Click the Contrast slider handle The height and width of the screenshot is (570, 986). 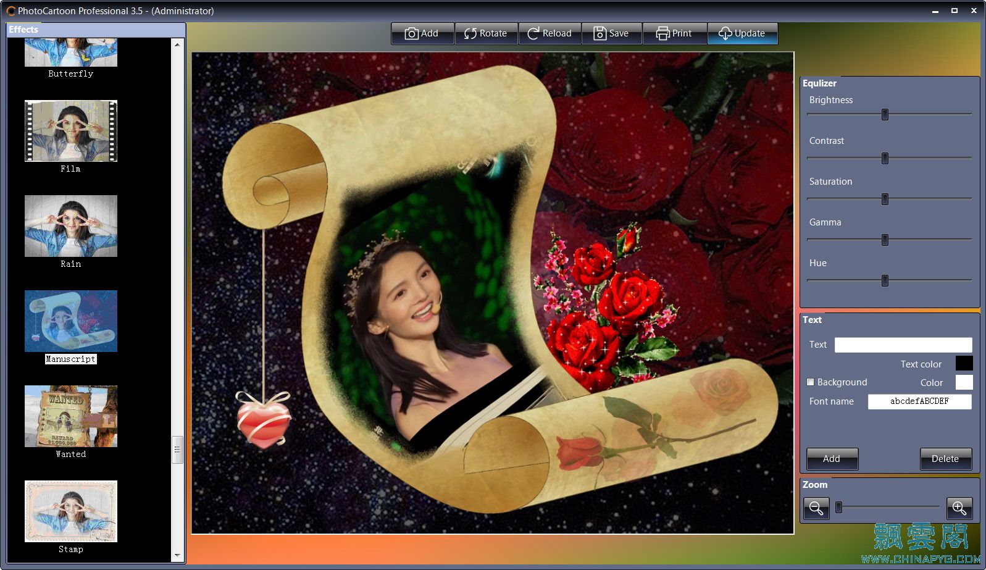tap(885, 159)
